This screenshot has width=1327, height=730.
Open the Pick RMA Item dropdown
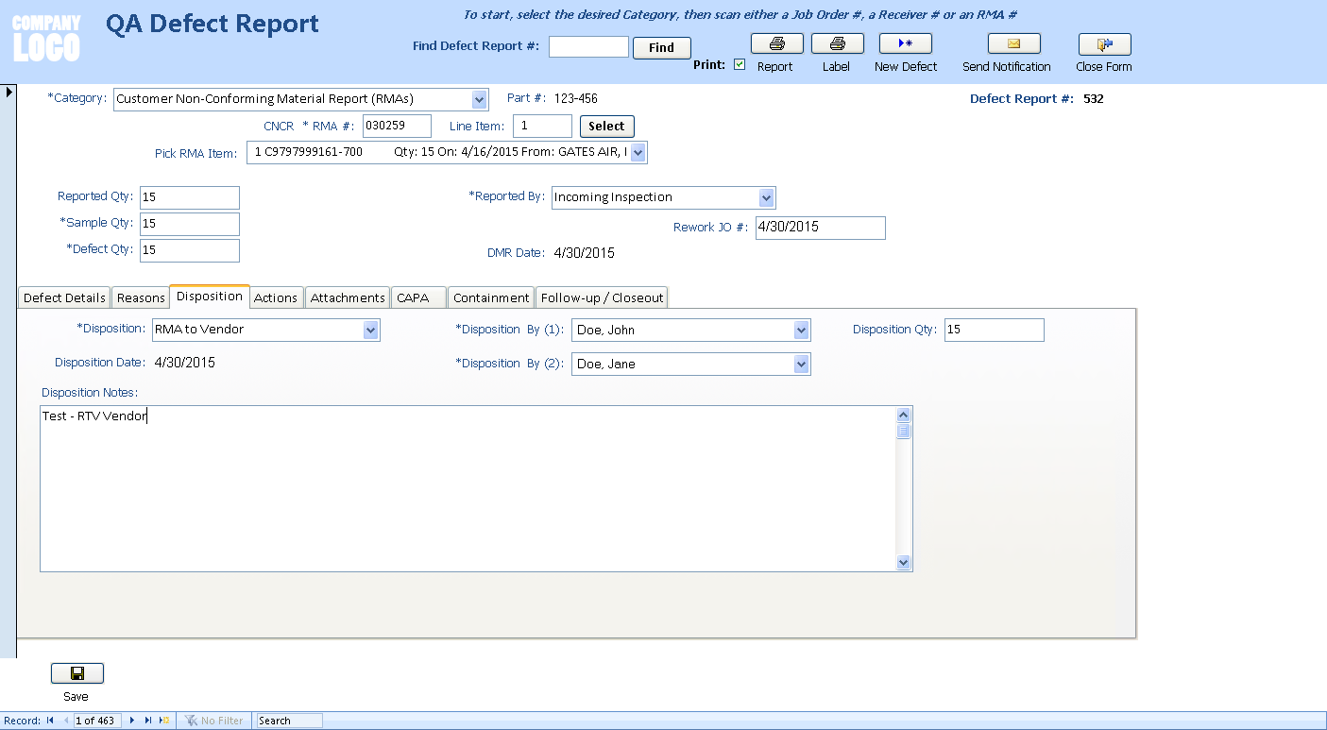(x=638, y=152)
